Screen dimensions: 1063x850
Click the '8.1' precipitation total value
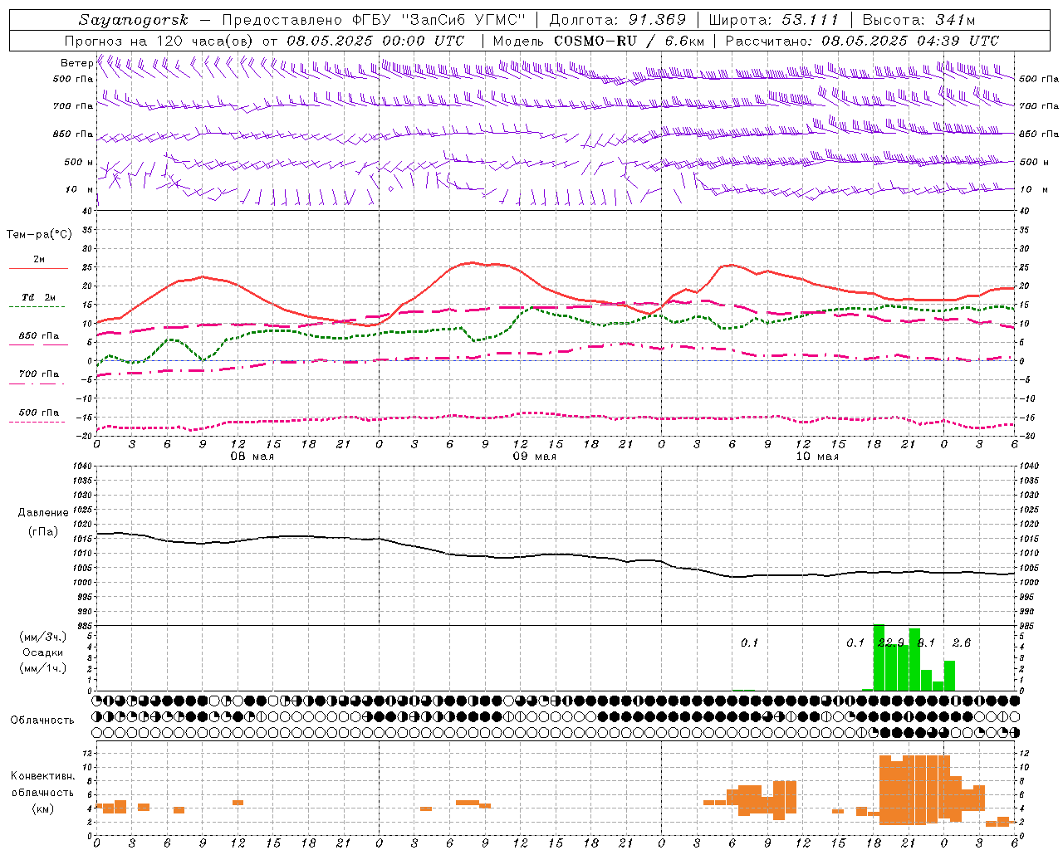click(926, 642)
